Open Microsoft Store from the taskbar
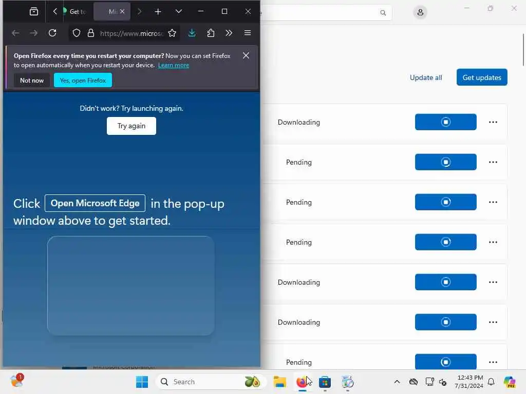Image resolution: width=526 pixels, height=394 pixels. point(325,382)
